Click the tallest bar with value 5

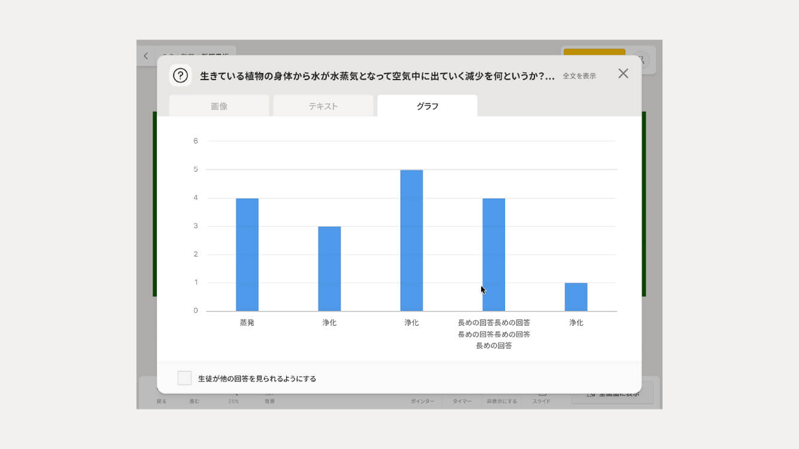(412, 240)
